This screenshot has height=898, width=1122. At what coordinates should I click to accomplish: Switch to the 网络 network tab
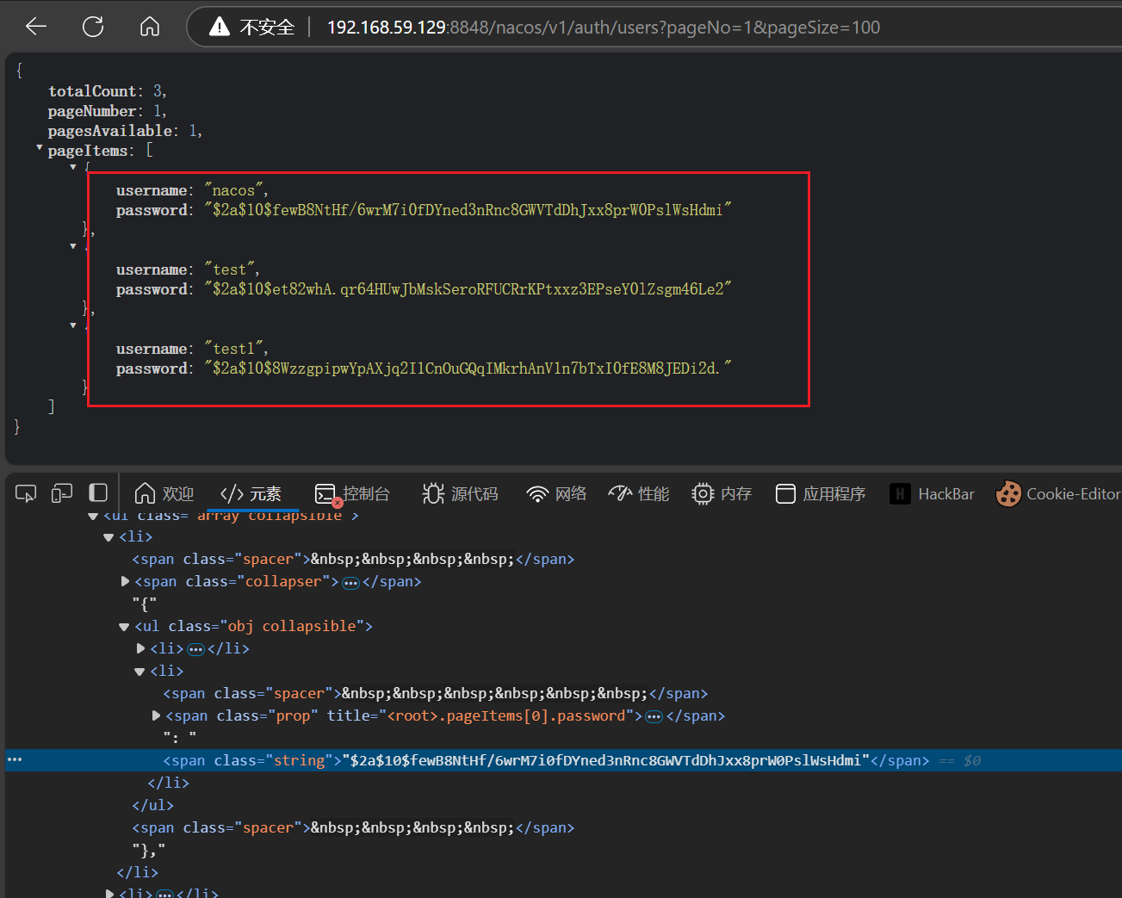tap(557, 493)
